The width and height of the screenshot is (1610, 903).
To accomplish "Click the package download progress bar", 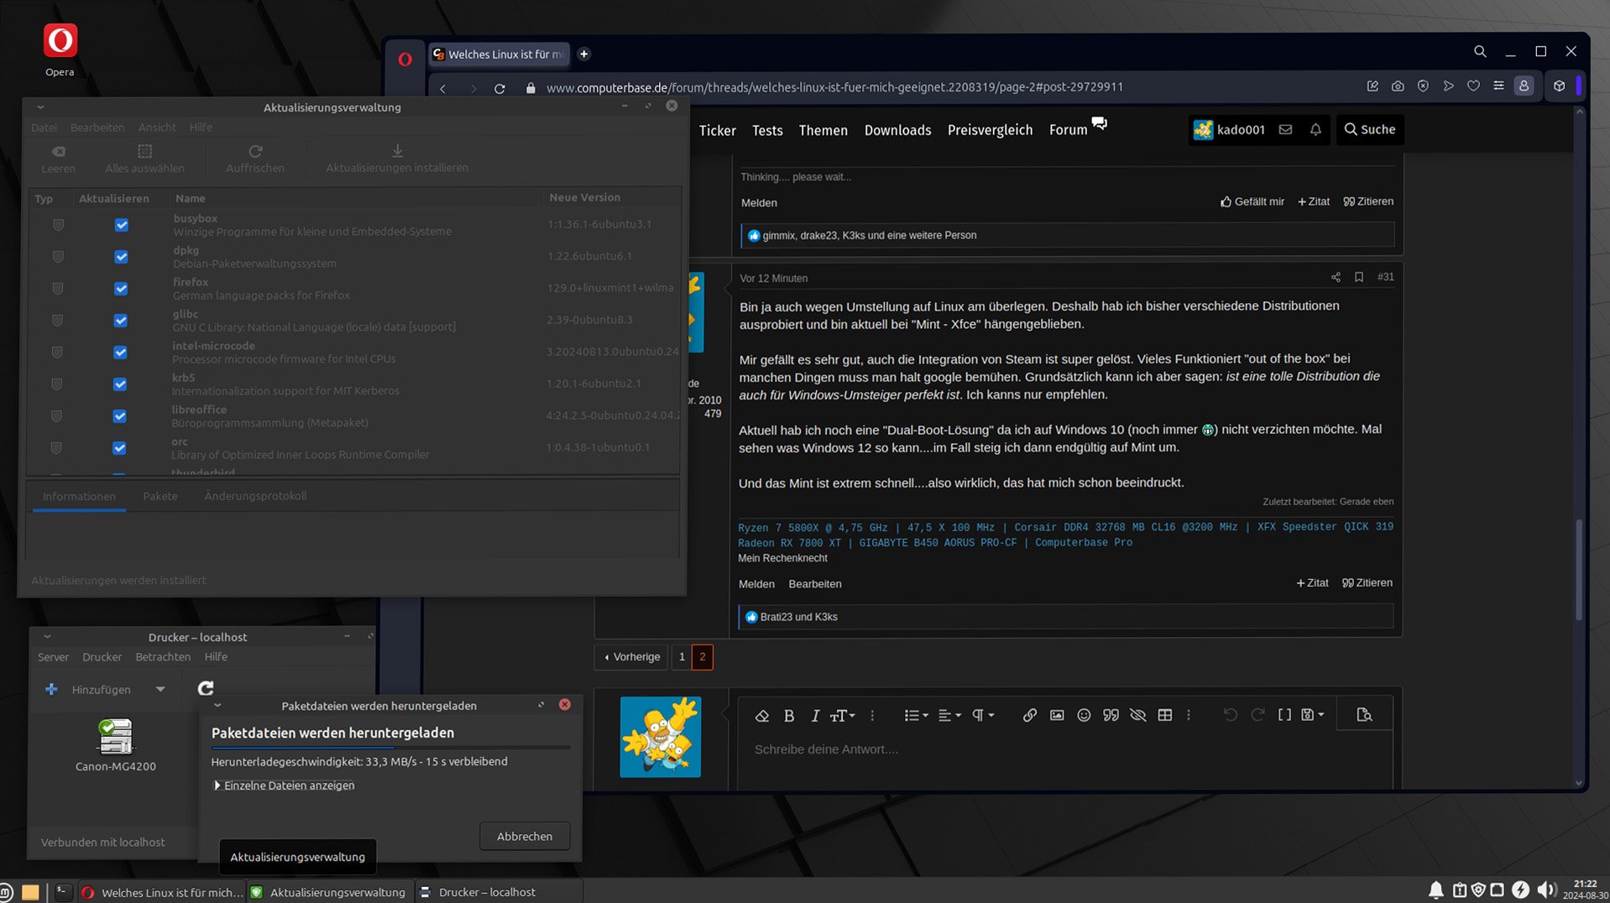I will pyautogui.click(x=390, y=747).
